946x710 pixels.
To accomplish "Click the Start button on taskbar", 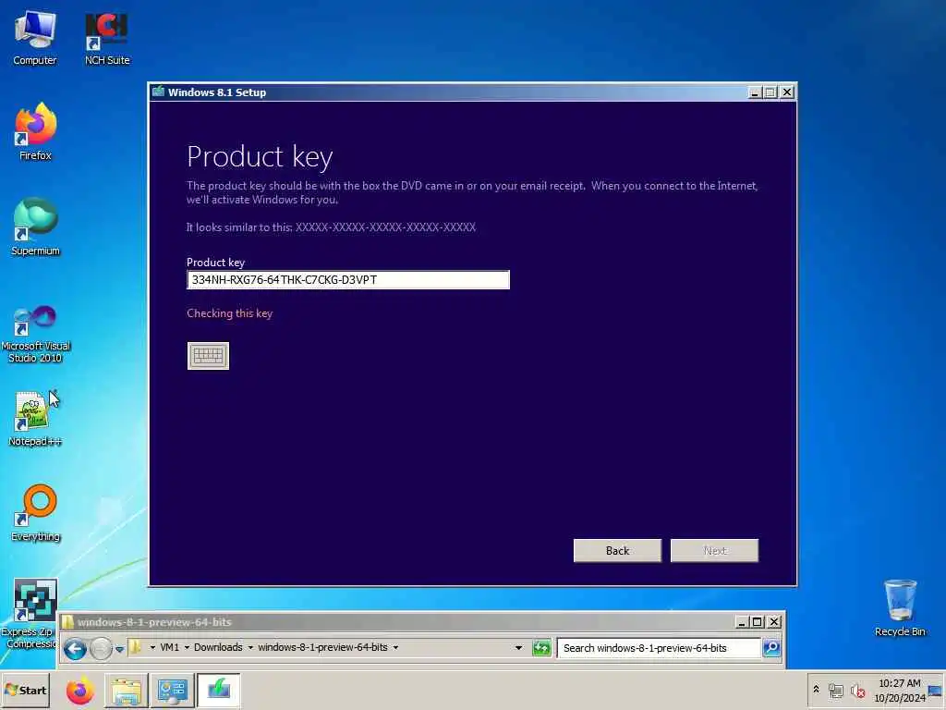I will [25, 690].
